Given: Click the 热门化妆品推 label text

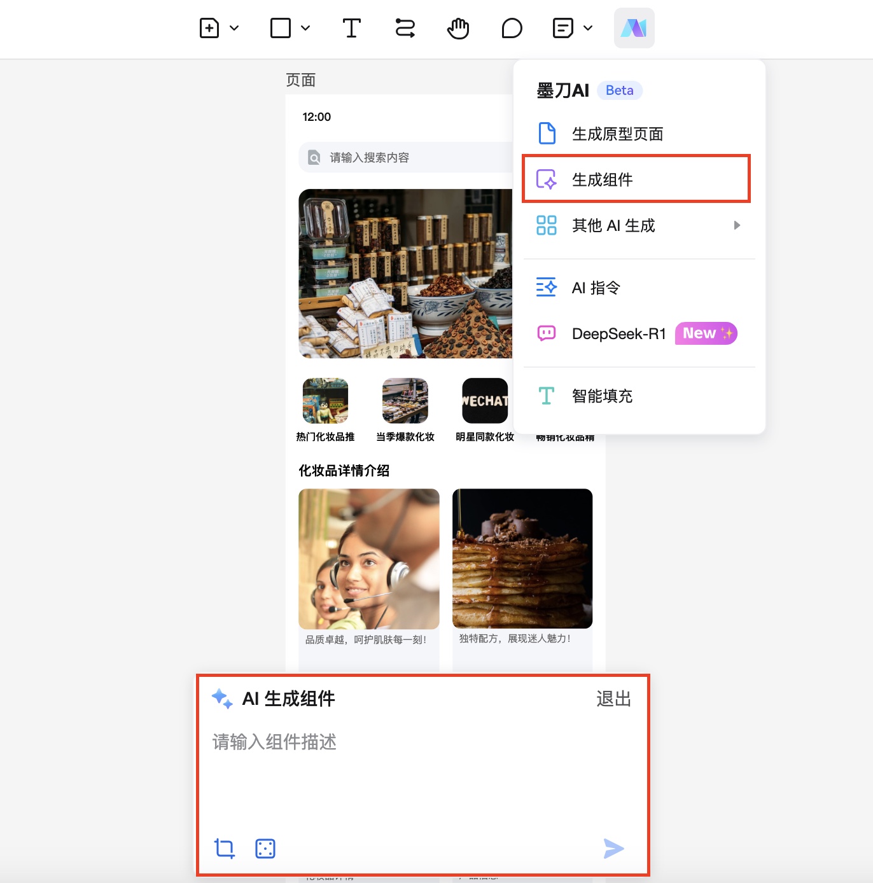Looking at the screenshot, I should [x=325, y=437].
